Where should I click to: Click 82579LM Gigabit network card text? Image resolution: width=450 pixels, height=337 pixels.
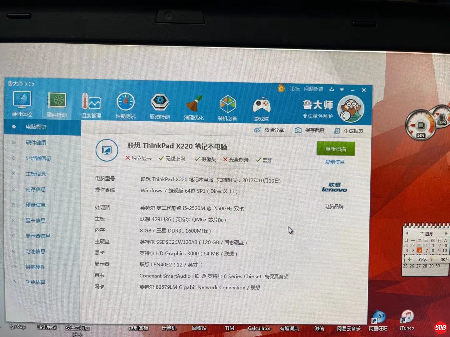(x=200, y=287)
